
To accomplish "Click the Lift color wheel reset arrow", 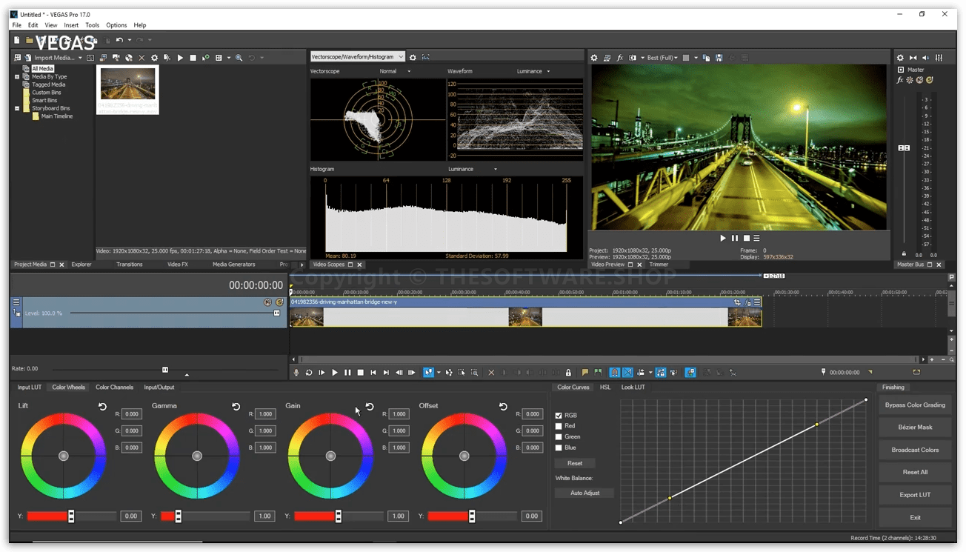I will point(102,407).
